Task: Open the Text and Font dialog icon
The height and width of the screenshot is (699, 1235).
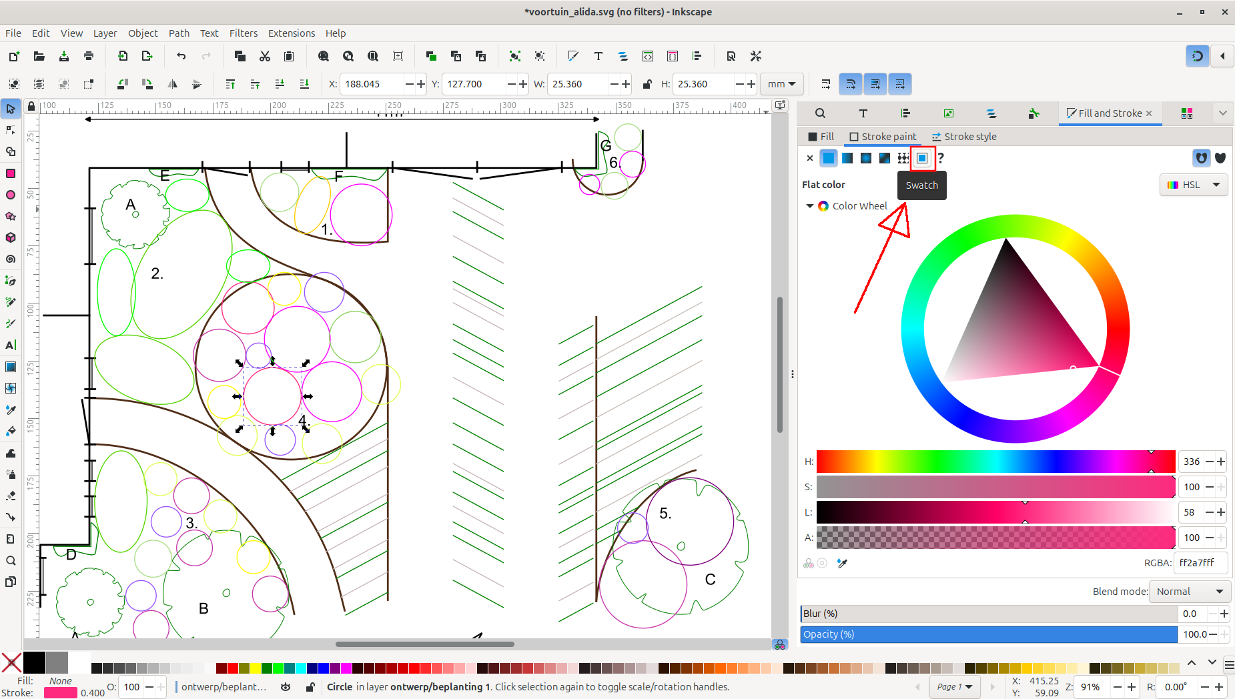Action: [x=598, y=56]
